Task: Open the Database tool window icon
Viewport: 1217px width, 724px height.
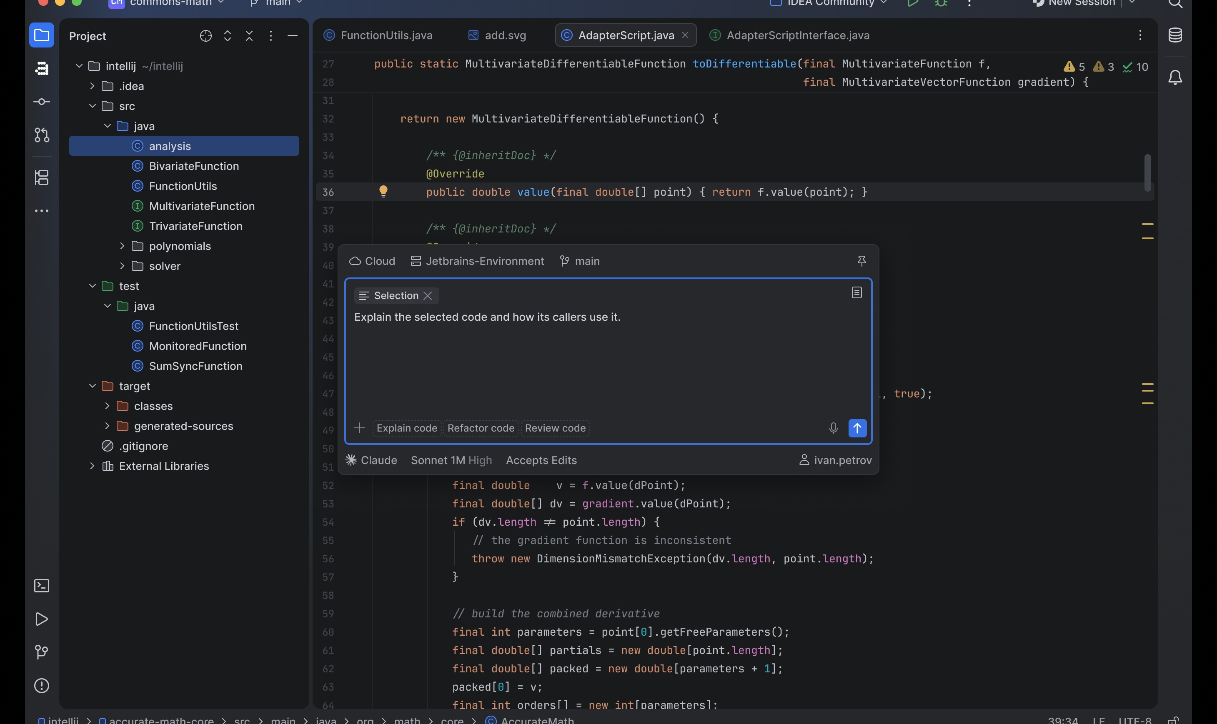Action: click(x=1175, y=35)
